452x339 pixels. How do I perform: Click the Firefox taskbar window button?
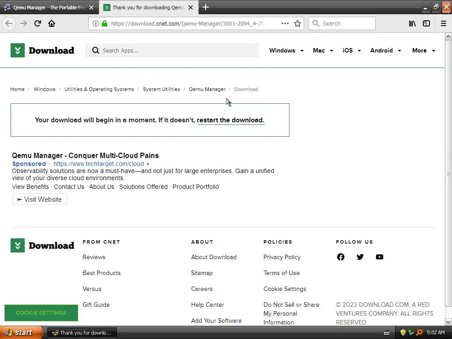pyautogui.click(x=82, y=333)
